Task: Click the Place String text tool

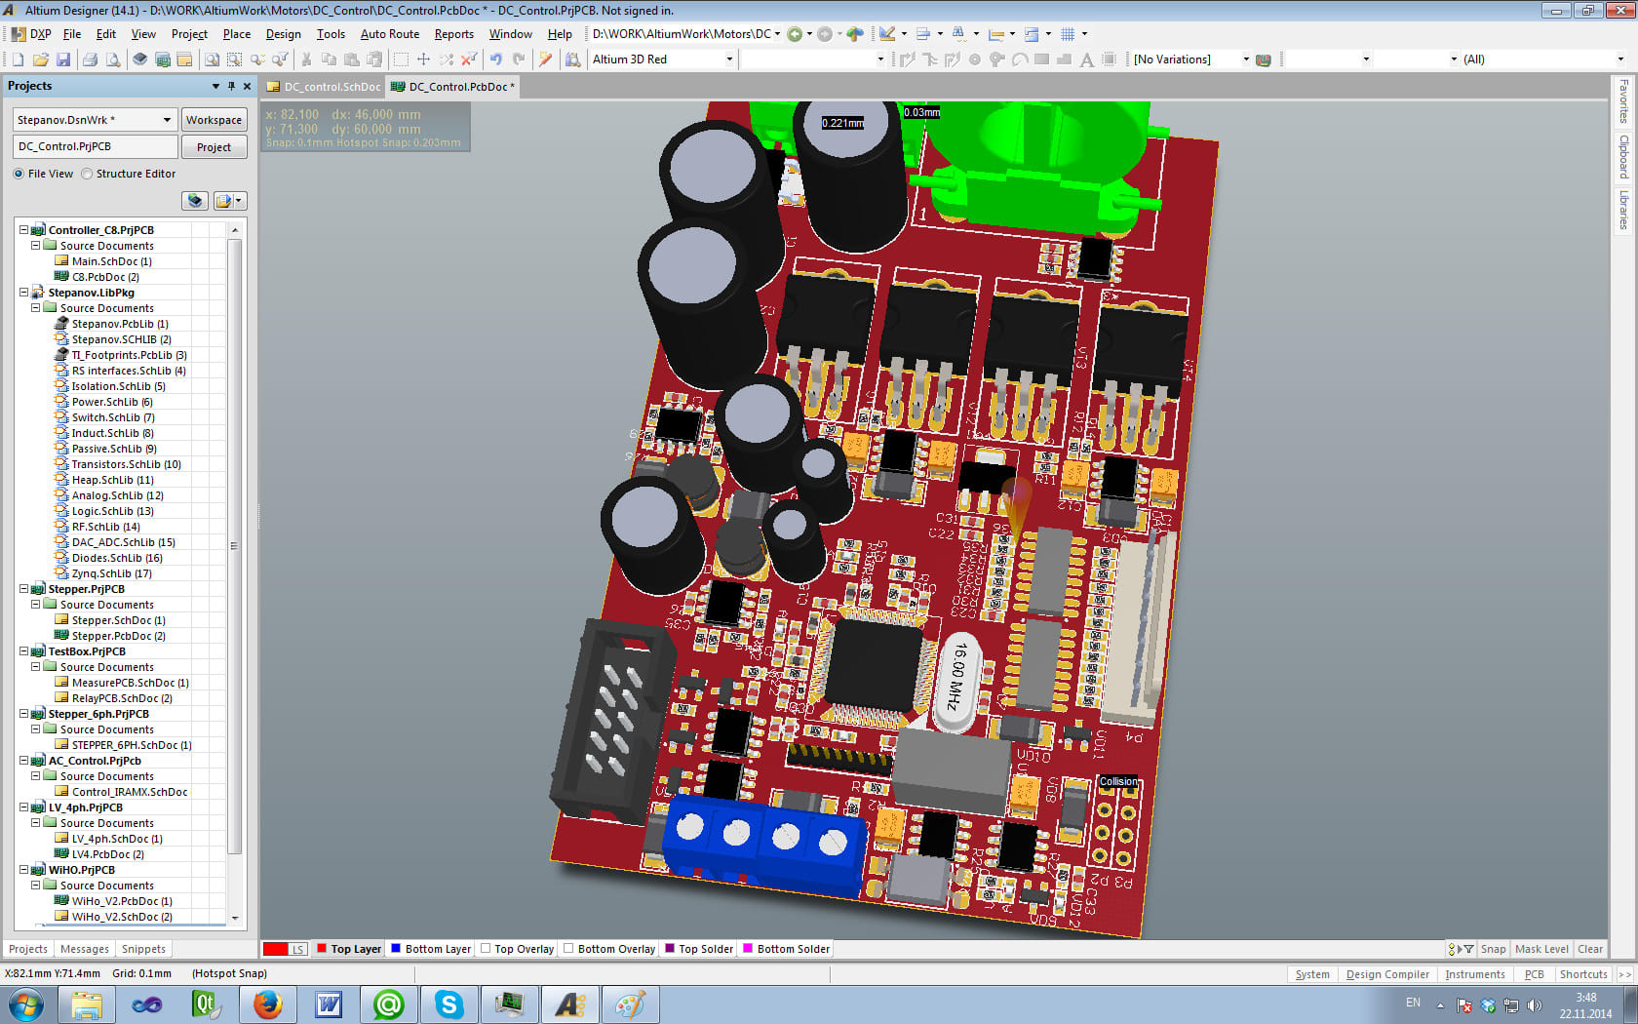Action: (x=1086, y=59)
